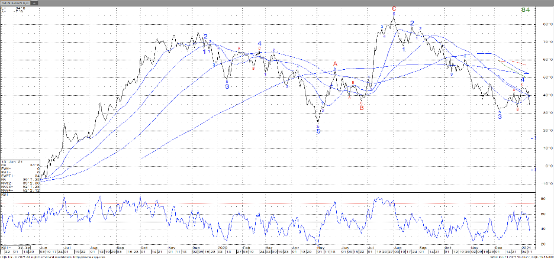Image resolution: width=554 pixels, height=259 pixels.
Task: Click the 13 Jan 21 date in data box
Action: click(x=12, y=162)
